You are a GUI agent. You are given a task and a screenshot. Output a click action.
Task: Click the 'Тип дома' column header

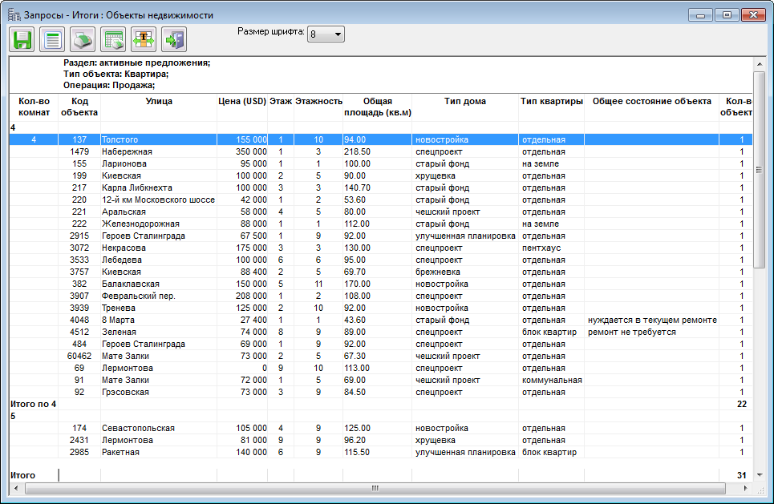tap(464, 102)
